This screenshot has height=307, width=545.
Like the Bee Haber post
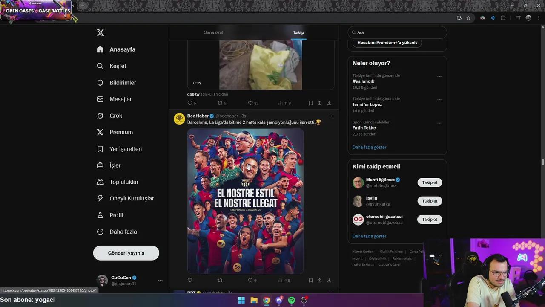(x=250, y=281)
